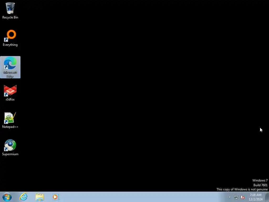
Task: Click the Everything label text
Action: pos(10,45)
